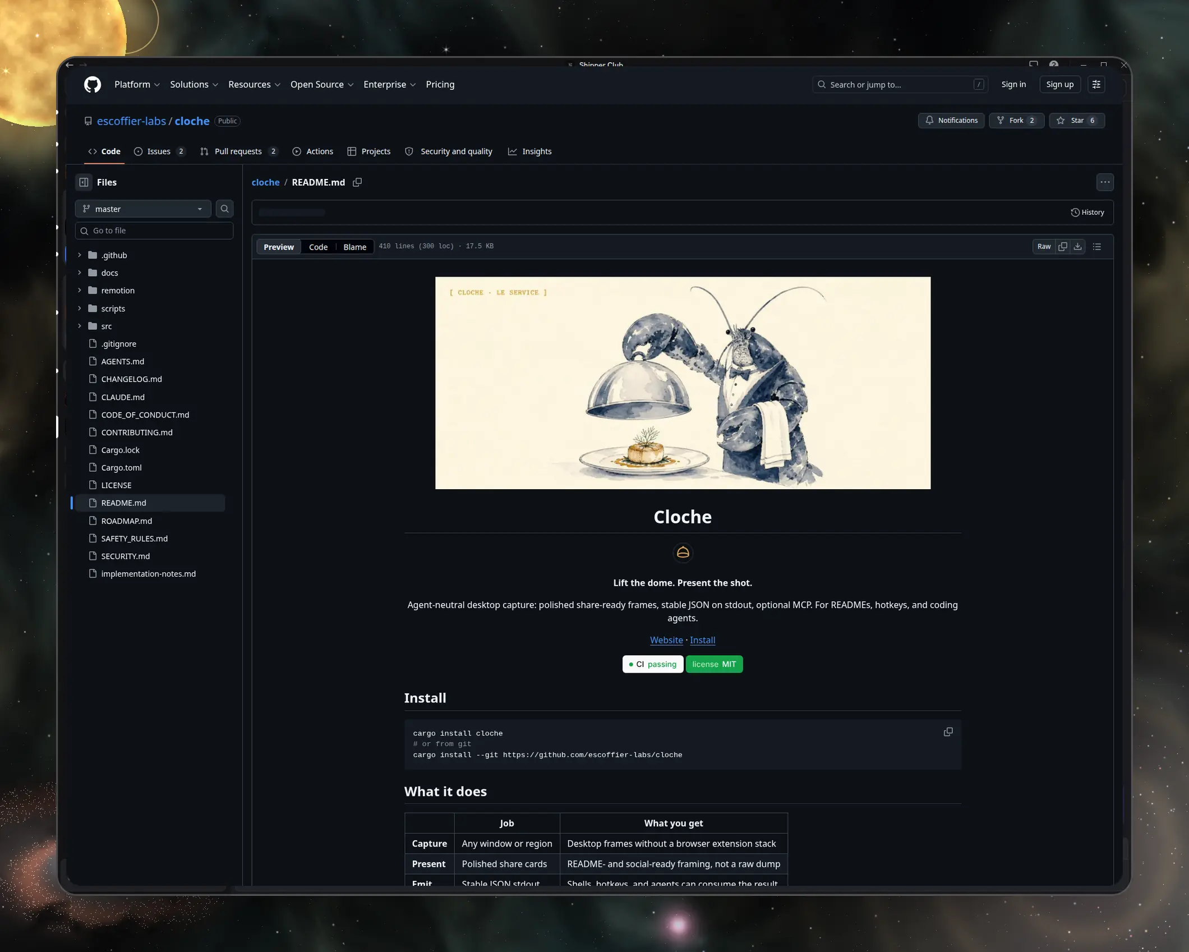Image resolution: width=1189 pixels, height=952 pixels.
Task: Open implementation-notes.md in file tree
Action: (x=149, y=574)
